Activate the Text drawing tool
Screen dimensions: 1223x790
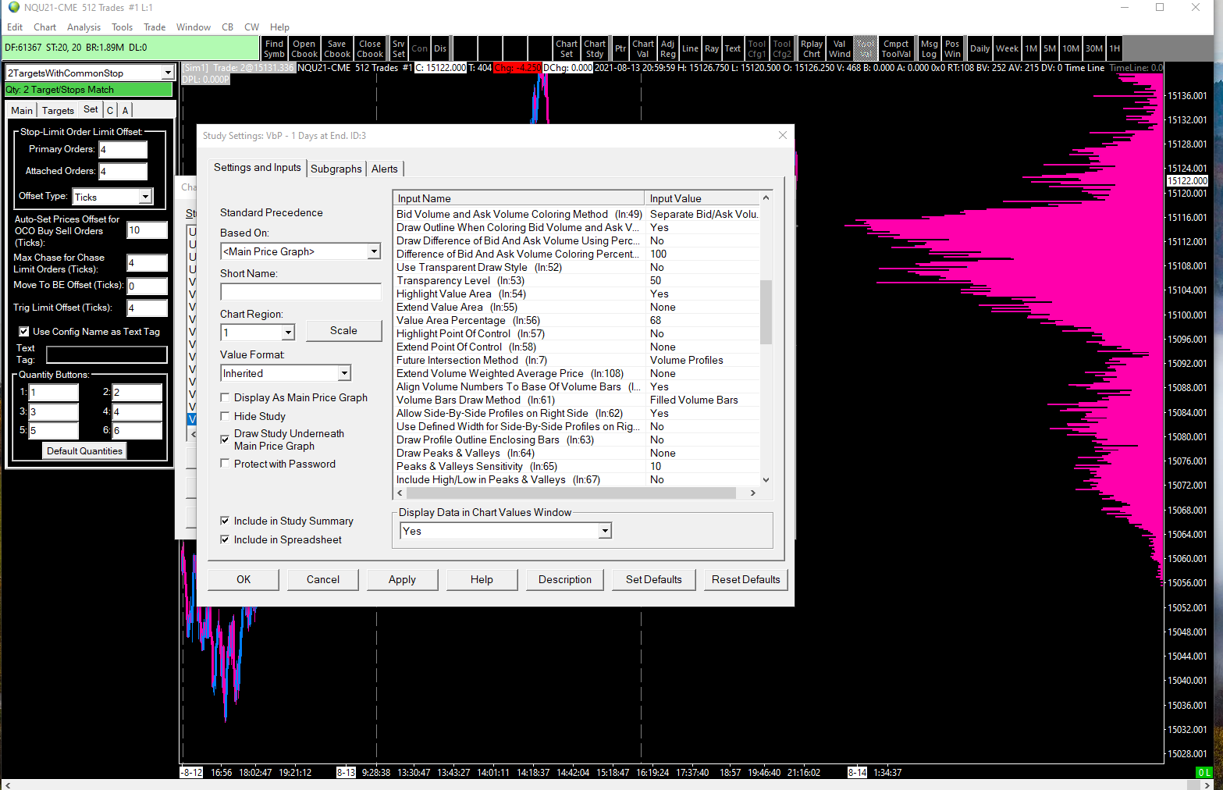(732, 48)
